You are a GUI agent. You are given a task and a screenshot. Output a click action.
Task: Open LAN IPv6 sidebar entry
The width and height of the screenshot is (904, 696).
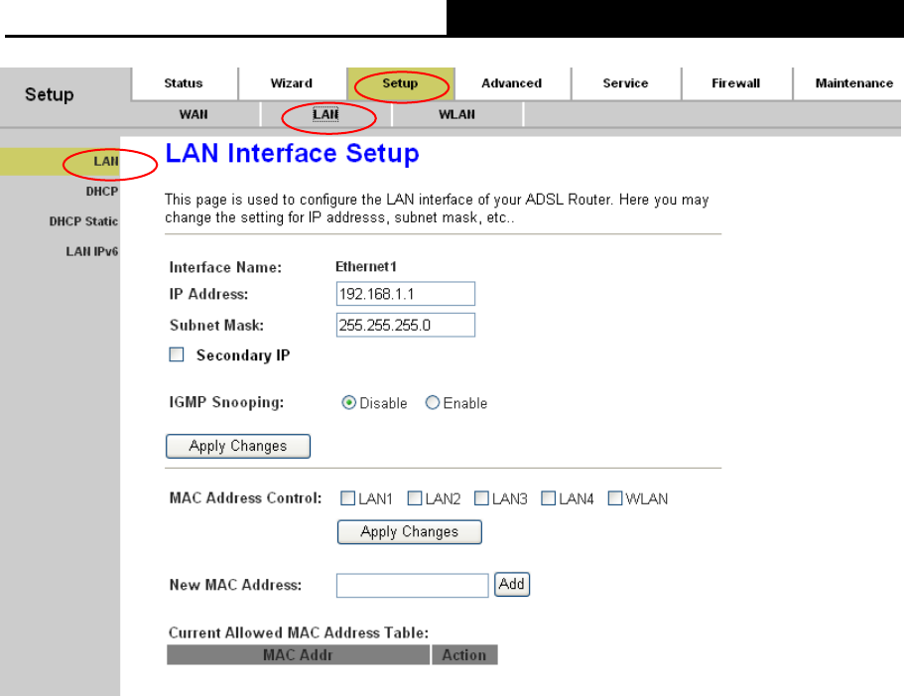point(92,251)
